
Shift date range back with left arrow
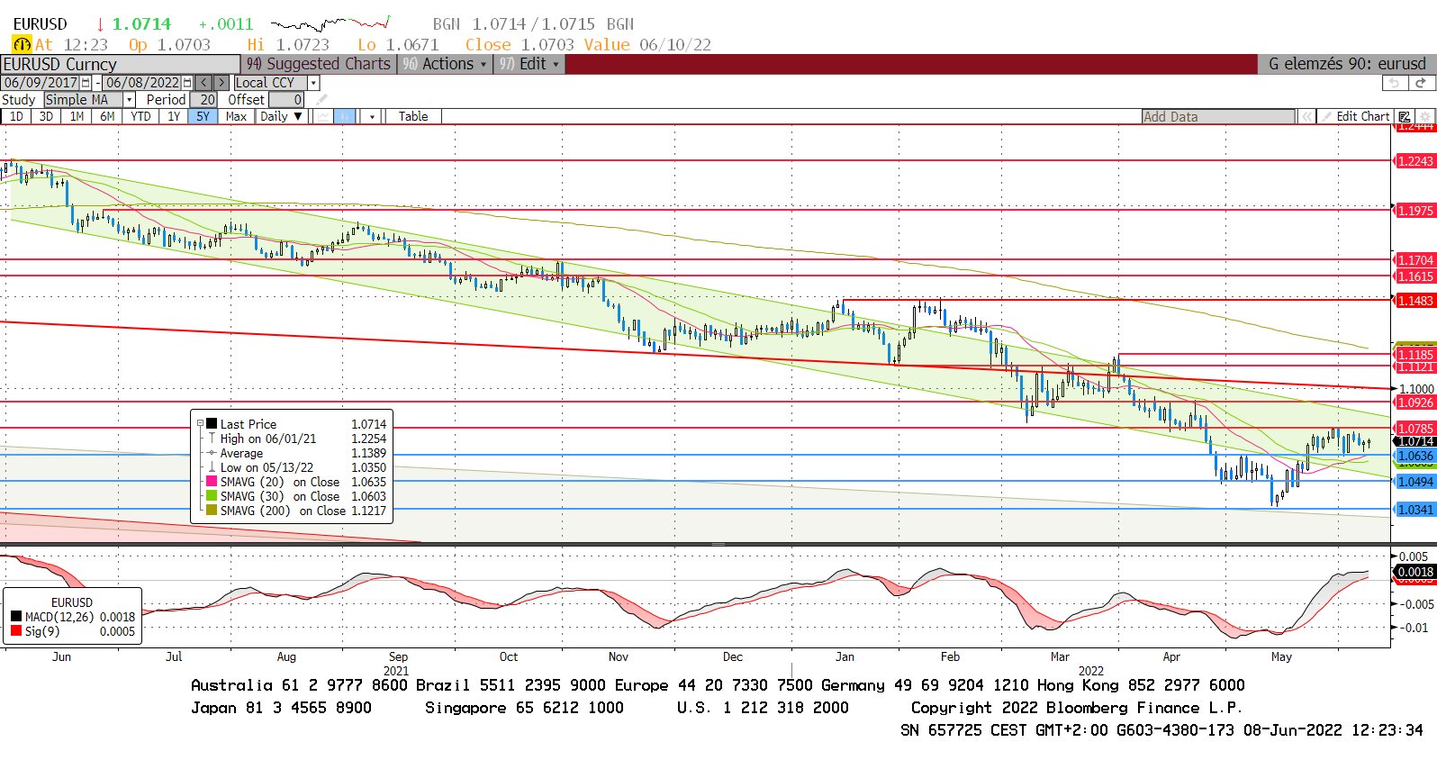pos(204,83)
